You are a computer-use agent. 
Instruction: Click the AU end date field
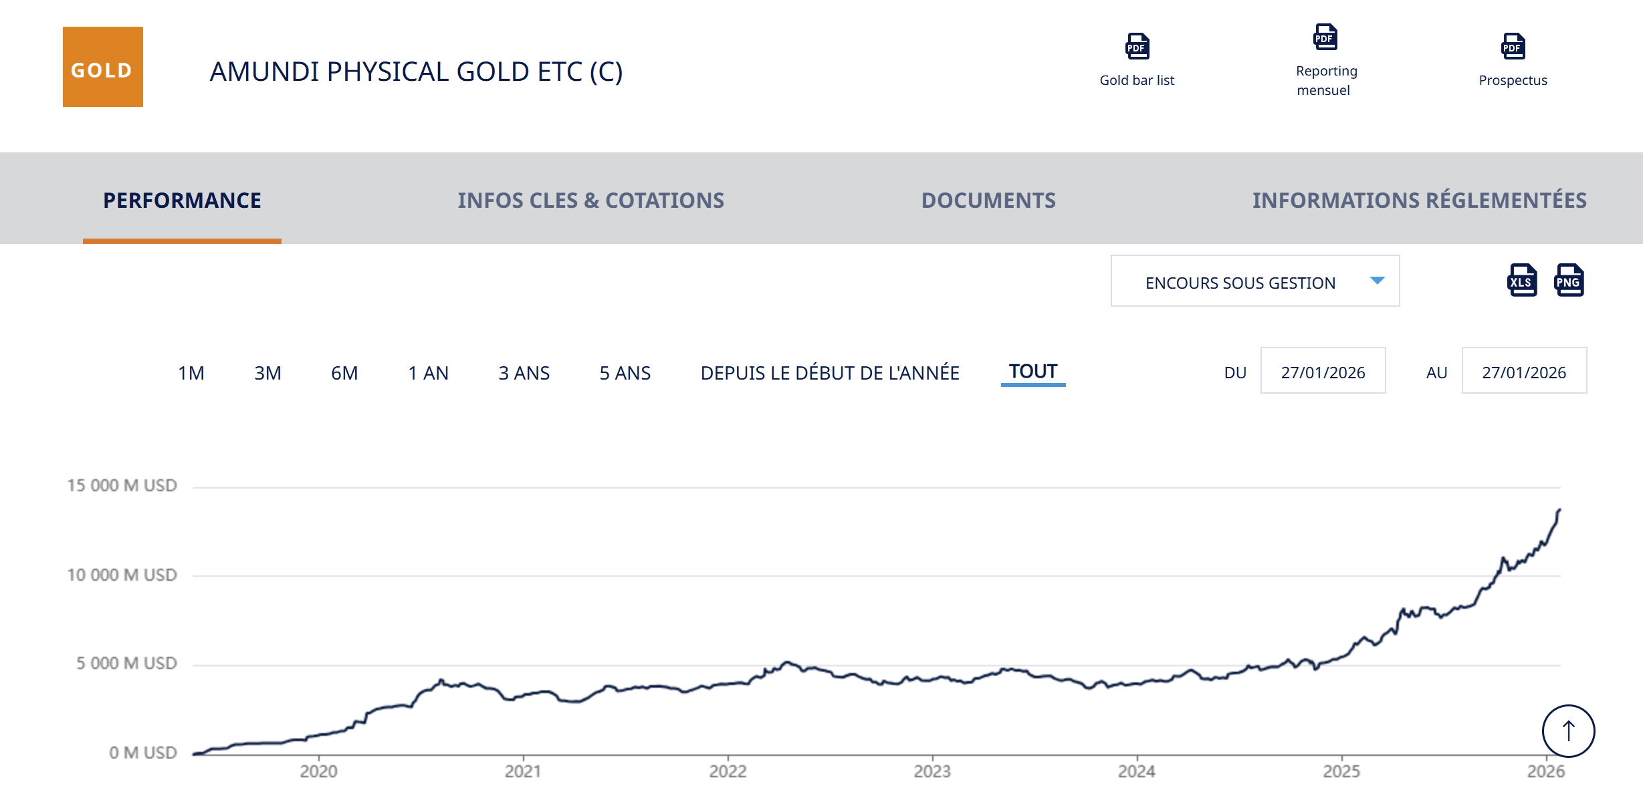click(x=1523, y=371)
